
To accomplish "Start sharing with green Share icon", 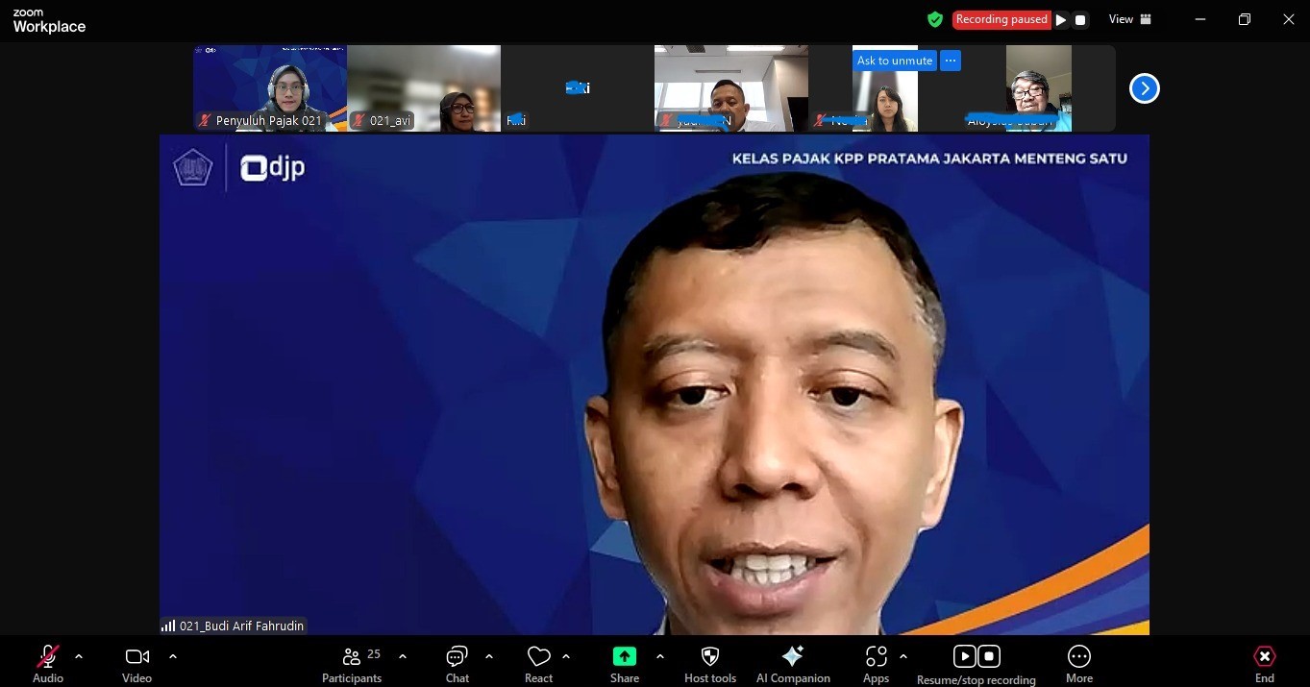I will tap(624, 657).
